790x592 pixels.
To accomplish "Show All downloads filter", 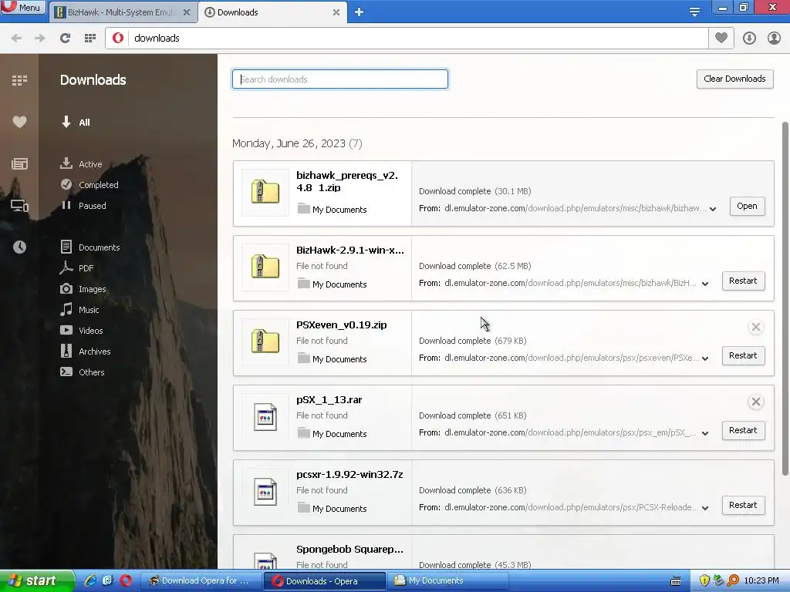I will click(76, 123).
